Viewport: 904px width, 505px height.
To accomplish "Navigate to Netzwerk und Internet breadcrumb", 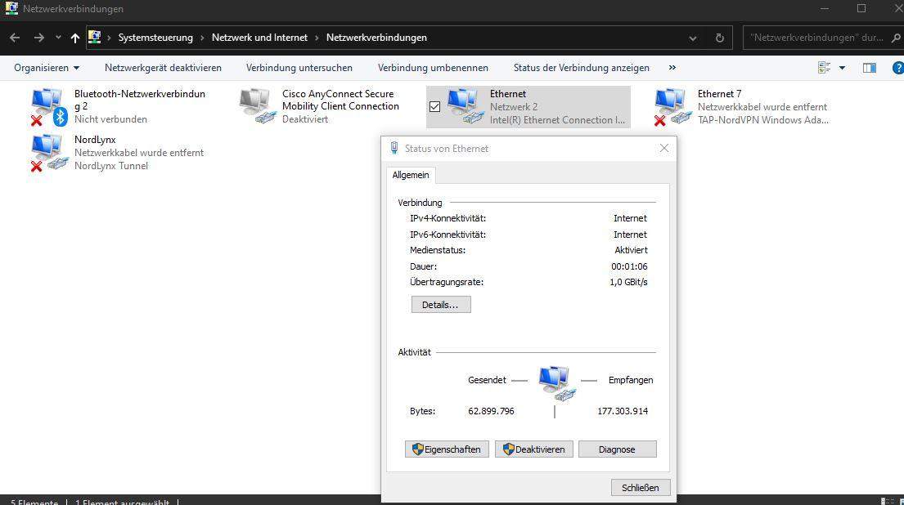I will 259,37.
